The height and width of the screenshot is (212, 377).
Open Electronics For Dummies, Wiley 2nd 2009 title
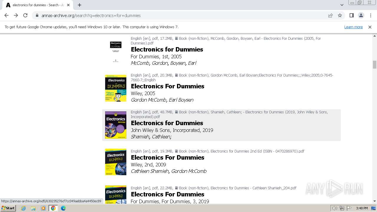(168, 158)
